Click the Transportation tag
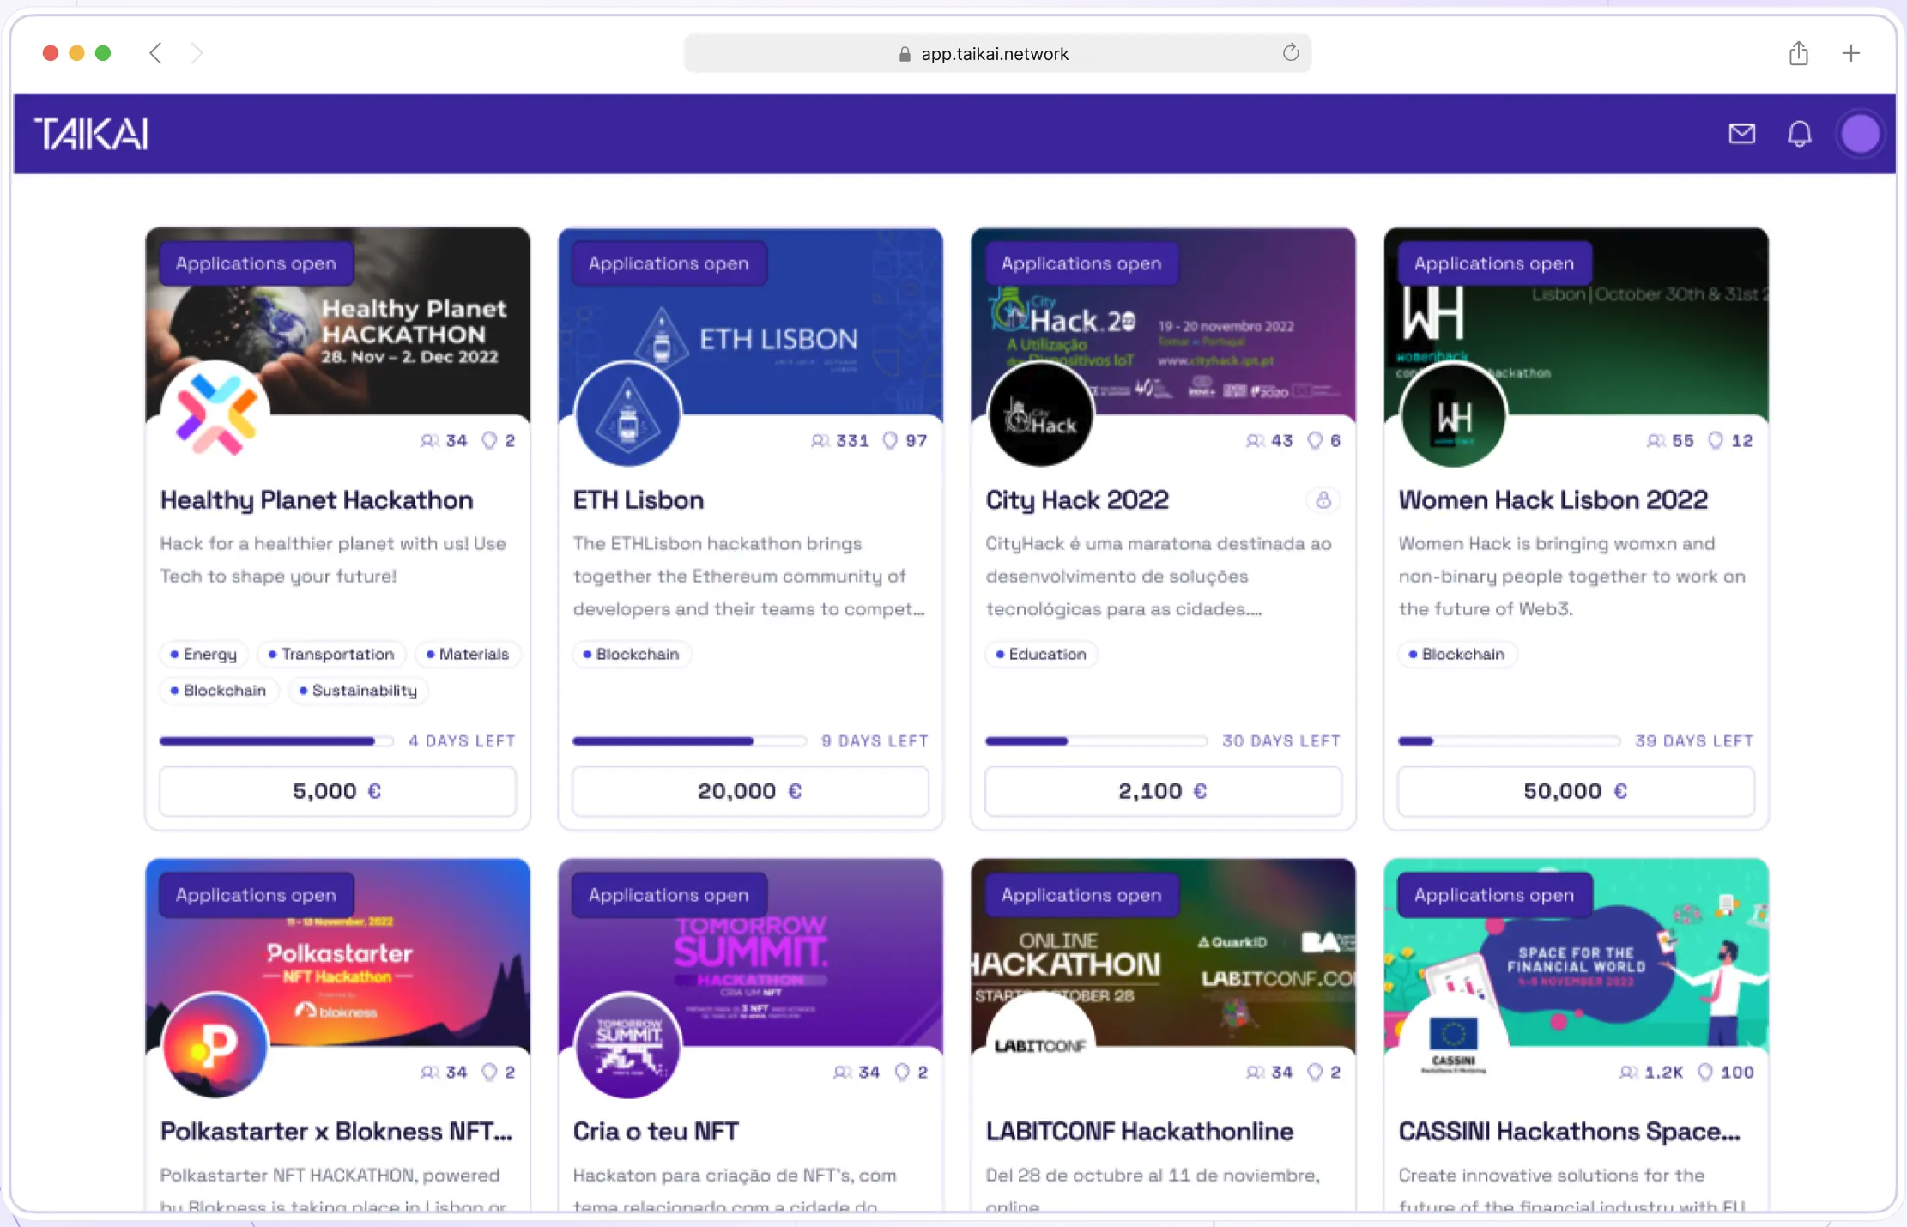 pos(330,654)
